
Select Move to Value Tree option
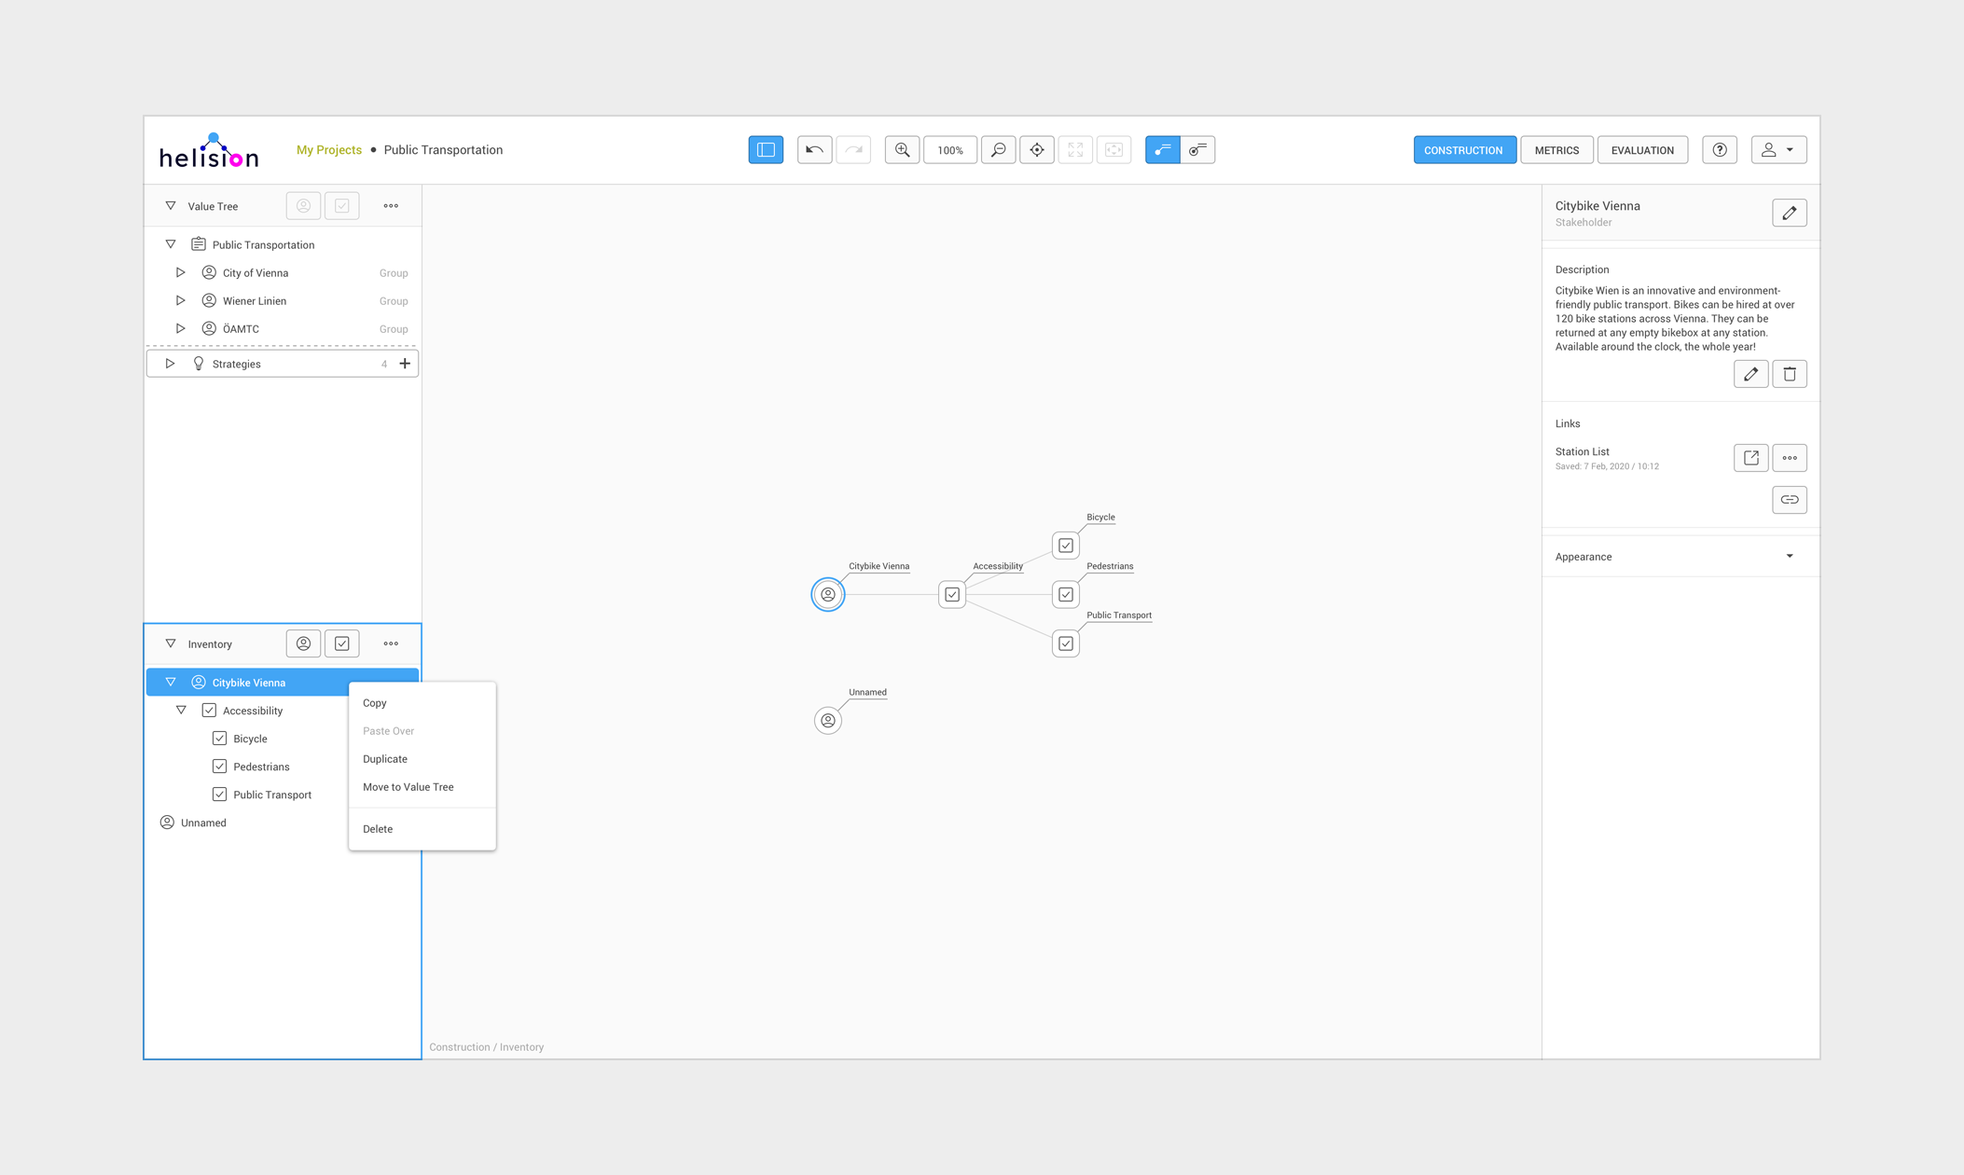tap(408, 787)
